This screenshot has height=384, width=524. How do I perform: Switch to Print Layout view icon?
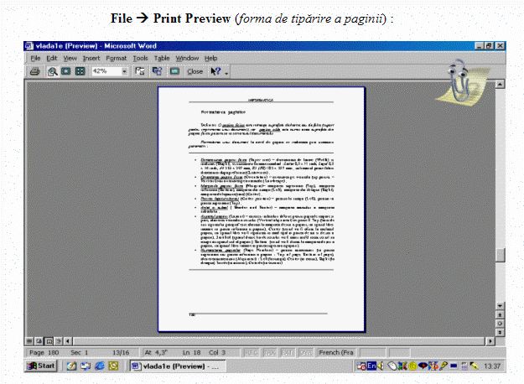49,341
